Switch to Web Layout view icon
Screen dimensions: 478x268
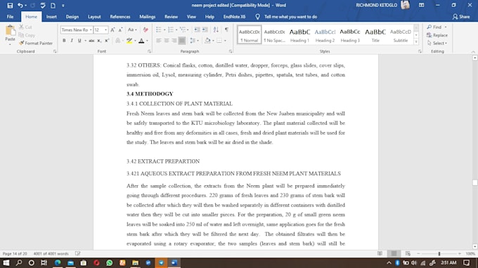pos(408,253)
